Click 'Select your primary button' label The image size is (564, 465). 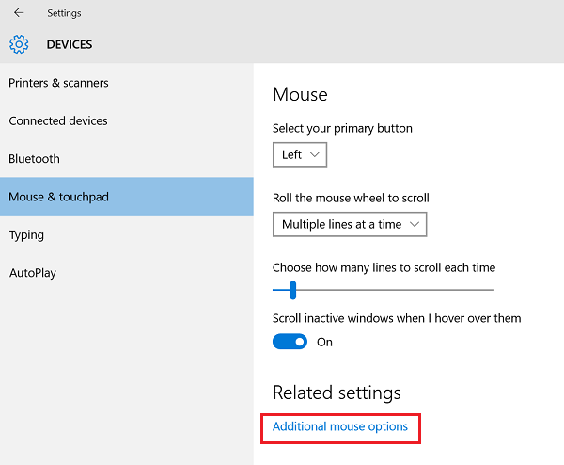click(342, 129)
